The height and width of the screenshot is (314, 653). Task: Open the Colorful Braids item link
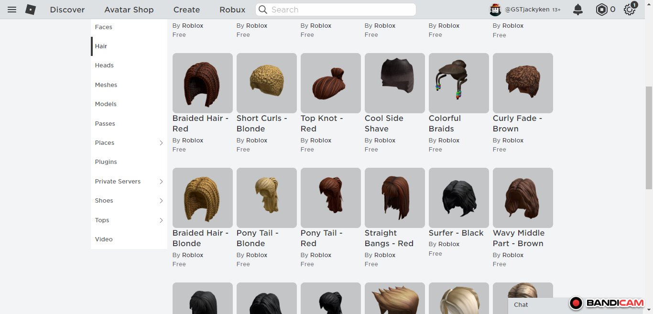point(445,123)
